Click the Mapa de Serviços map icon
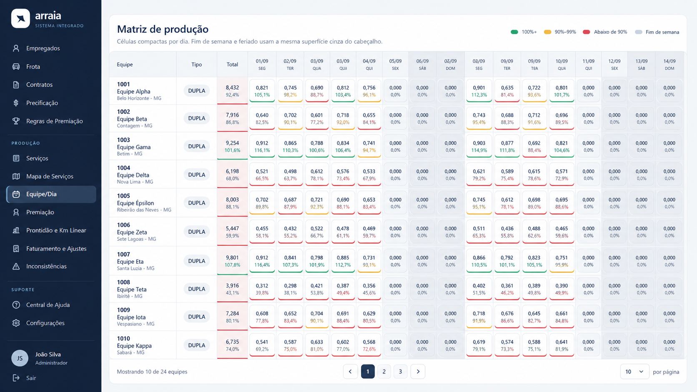 [16, 176]
